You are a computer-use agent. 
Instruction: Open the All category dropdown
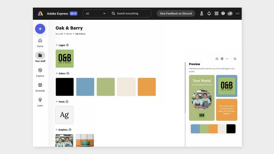point(96,14)
